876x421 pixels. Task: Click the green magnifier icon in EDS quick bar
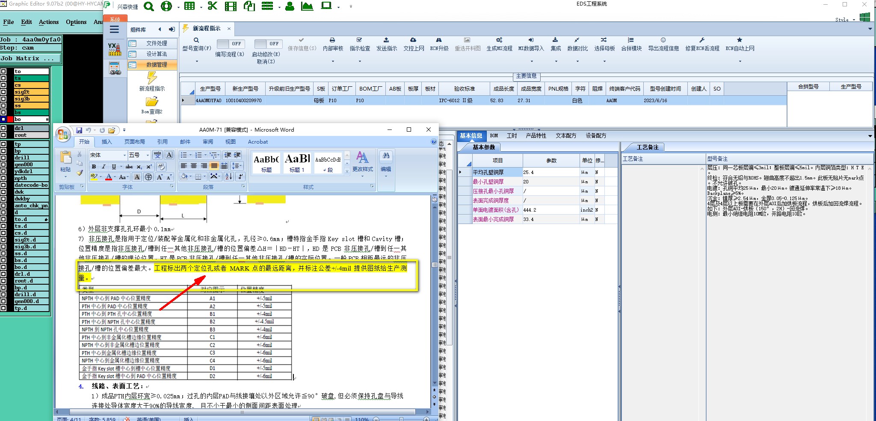[149, 6]
